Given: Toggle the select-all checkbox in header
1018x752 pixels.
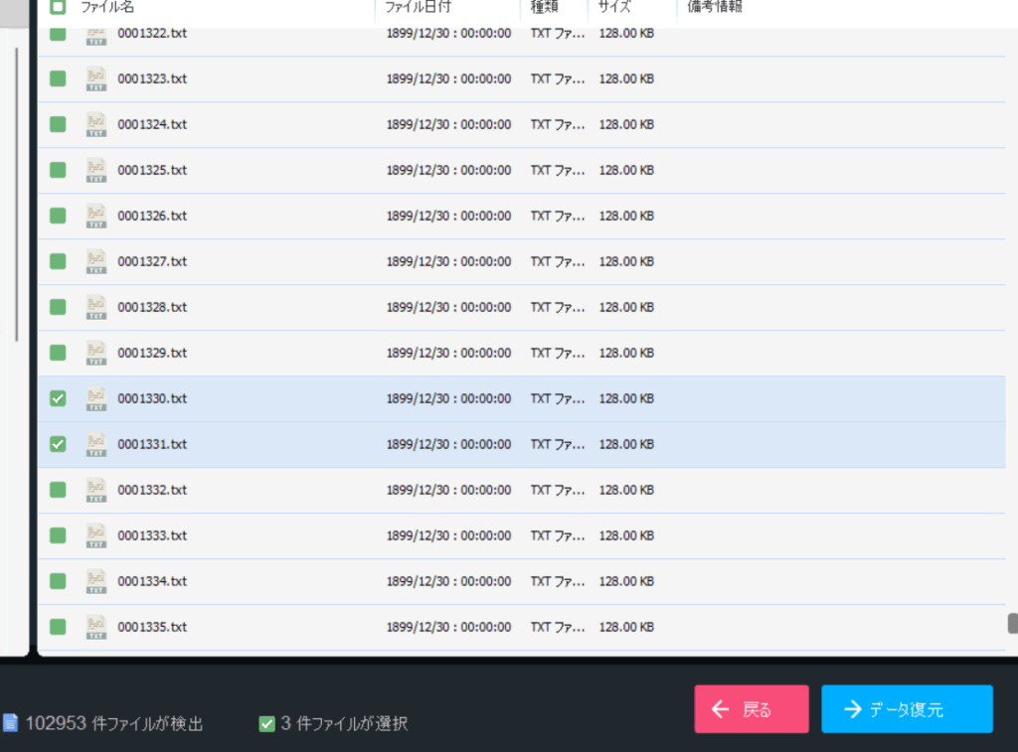Looking at the screenshot, I should (58, 7).
